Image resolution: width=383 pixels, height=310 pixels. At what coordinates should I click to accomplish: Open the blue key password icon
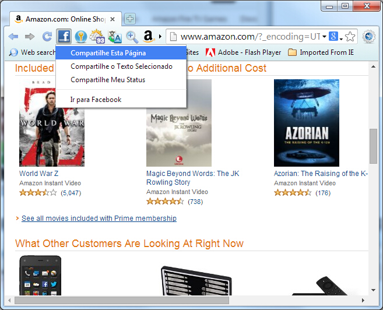[x=81, y=37]
